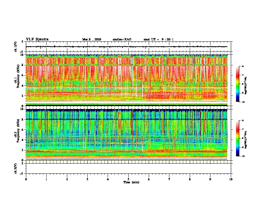Click the time axis tick label "4"
The image size is (260, 201).
point(108,179)
